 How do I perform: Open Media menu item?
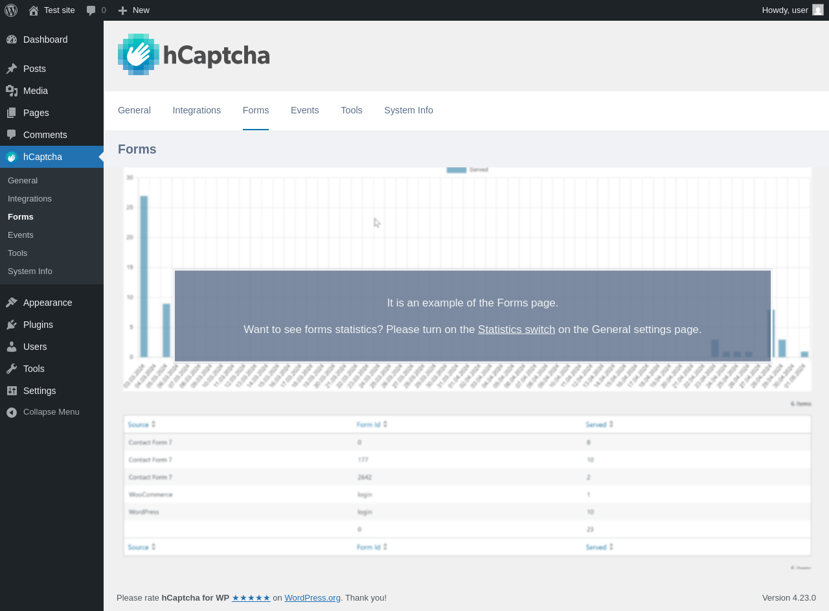52,91
